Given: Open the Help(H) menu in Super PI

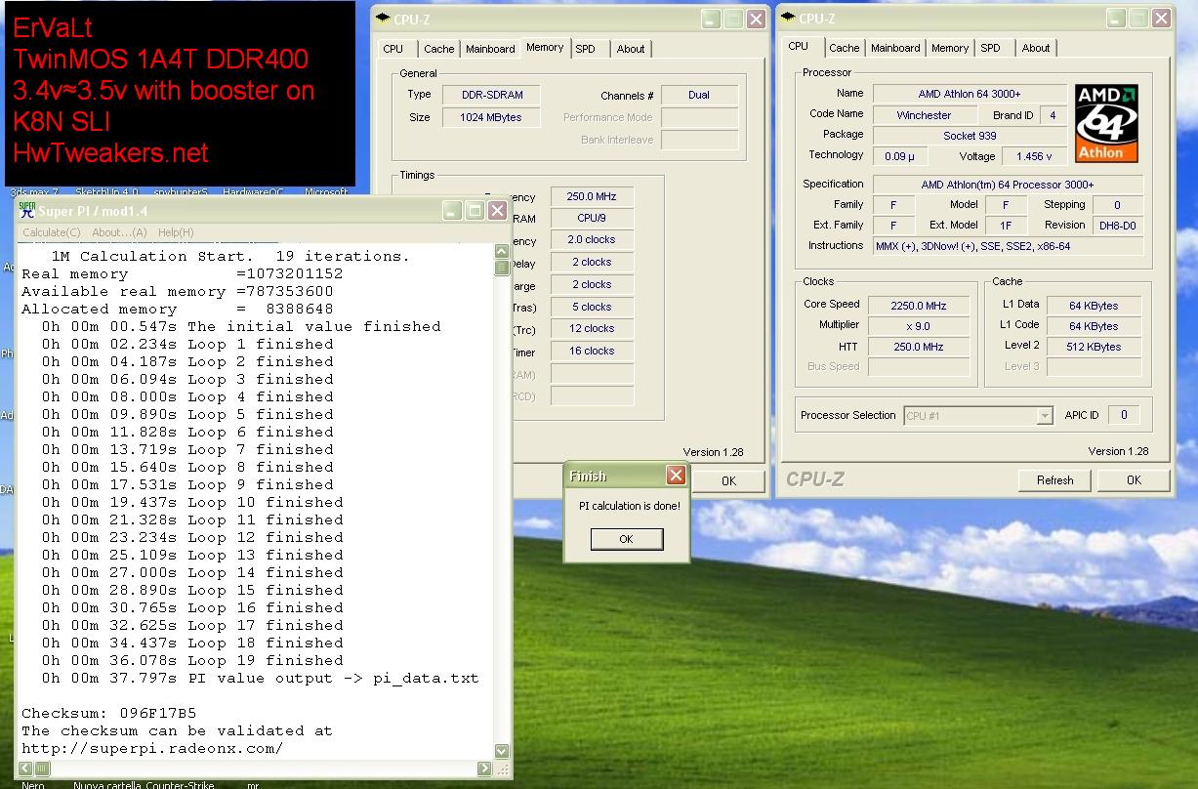Looking at the screenshot, I should 176,232.
